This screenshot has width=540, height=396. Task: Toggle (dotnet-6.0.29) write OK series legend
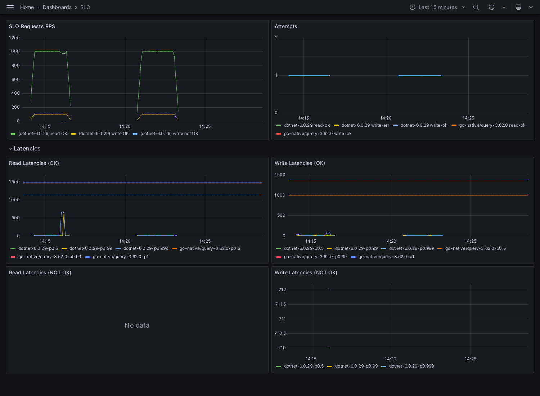tap(104, 134)
